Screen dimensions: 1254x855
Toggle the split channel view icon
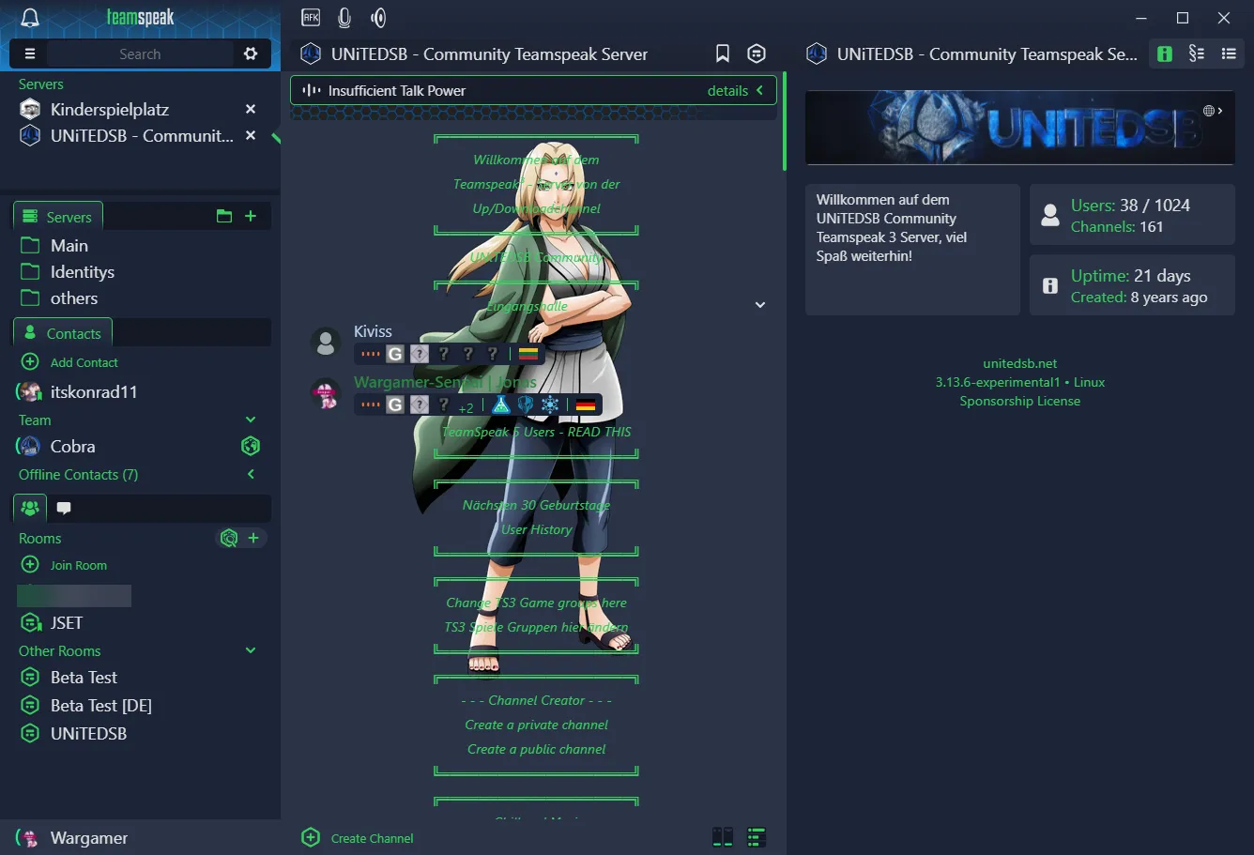click(x=722, y=837)
